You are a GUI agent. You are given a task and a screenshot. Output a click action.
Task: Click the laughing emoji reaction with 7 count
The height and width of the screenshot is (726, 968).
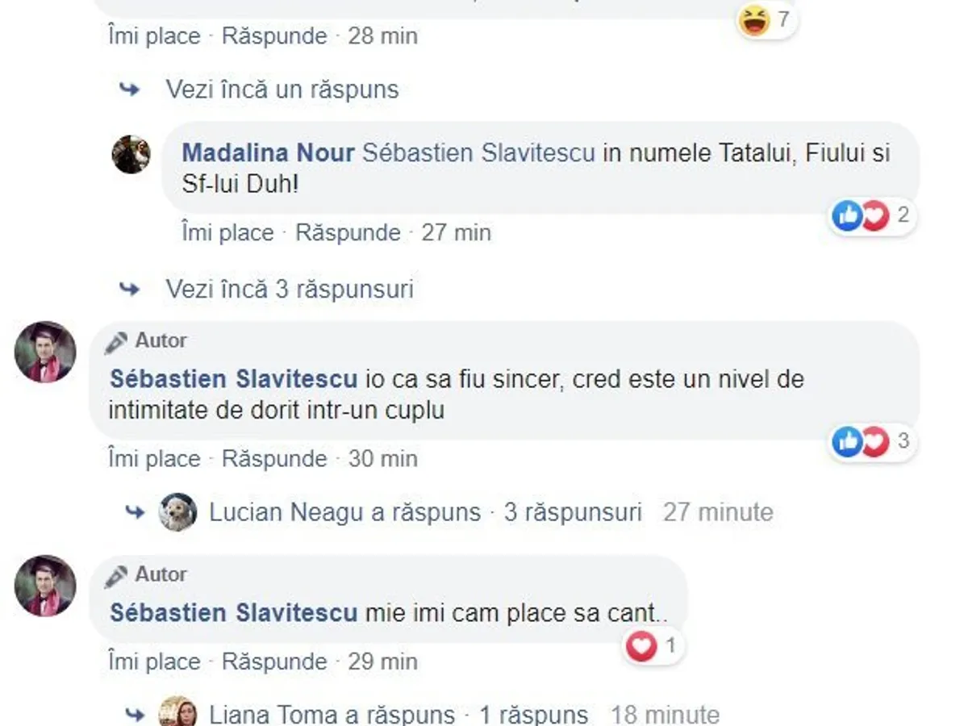tap(755, 21)
